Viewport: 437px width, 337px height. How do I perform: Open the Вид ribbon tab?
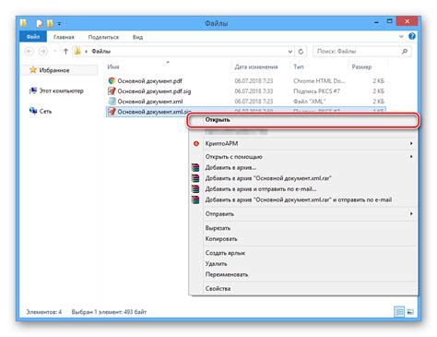point(137,37)
